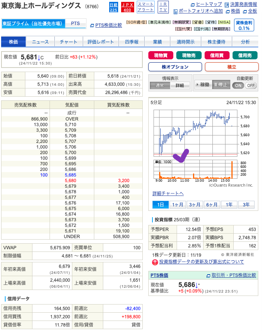Screen dimensions: 262x331
Task: Click the red alert icon by 投資指標データ
Action: point(155,262)
